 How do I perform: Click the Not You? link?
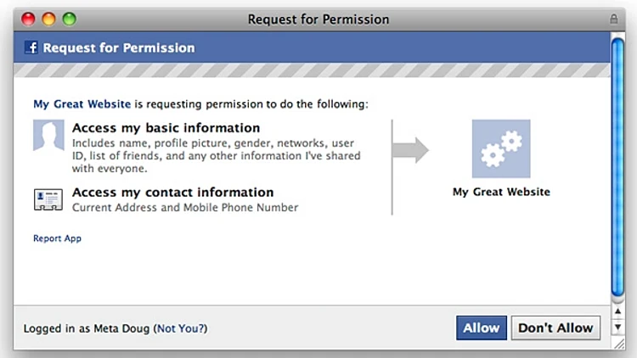click(x=181, y=328)
